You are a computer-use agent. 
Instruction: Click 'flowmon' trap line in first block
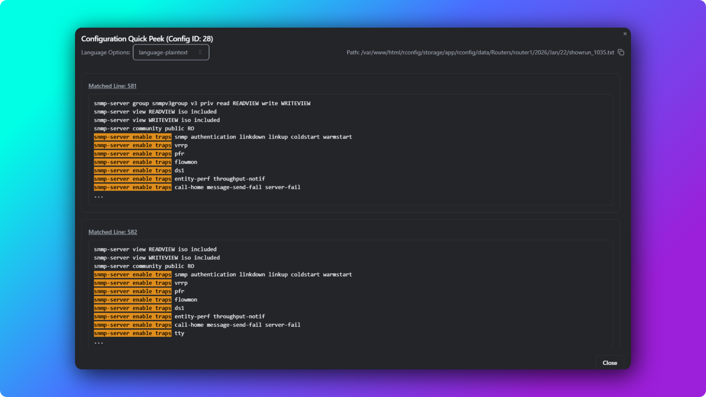coord(146,162)
